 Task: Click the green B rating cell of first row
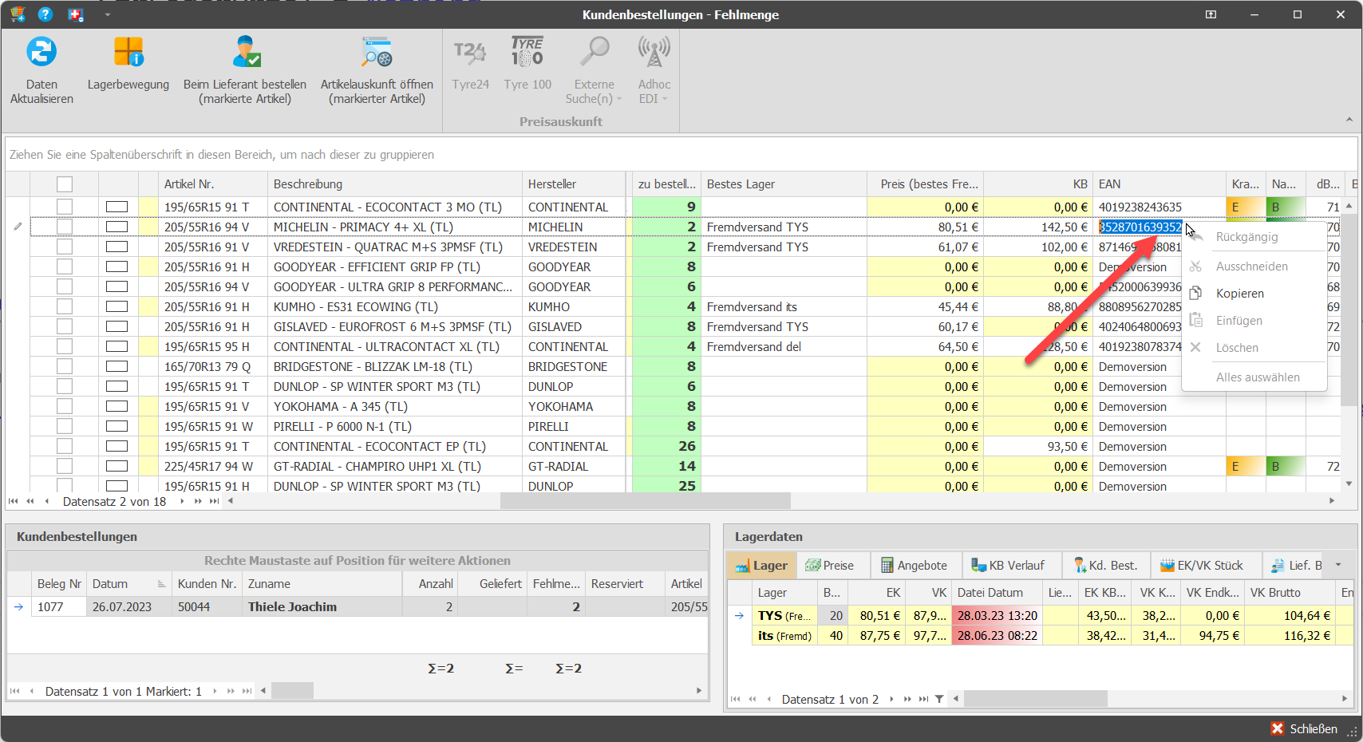coord(1286,207)
